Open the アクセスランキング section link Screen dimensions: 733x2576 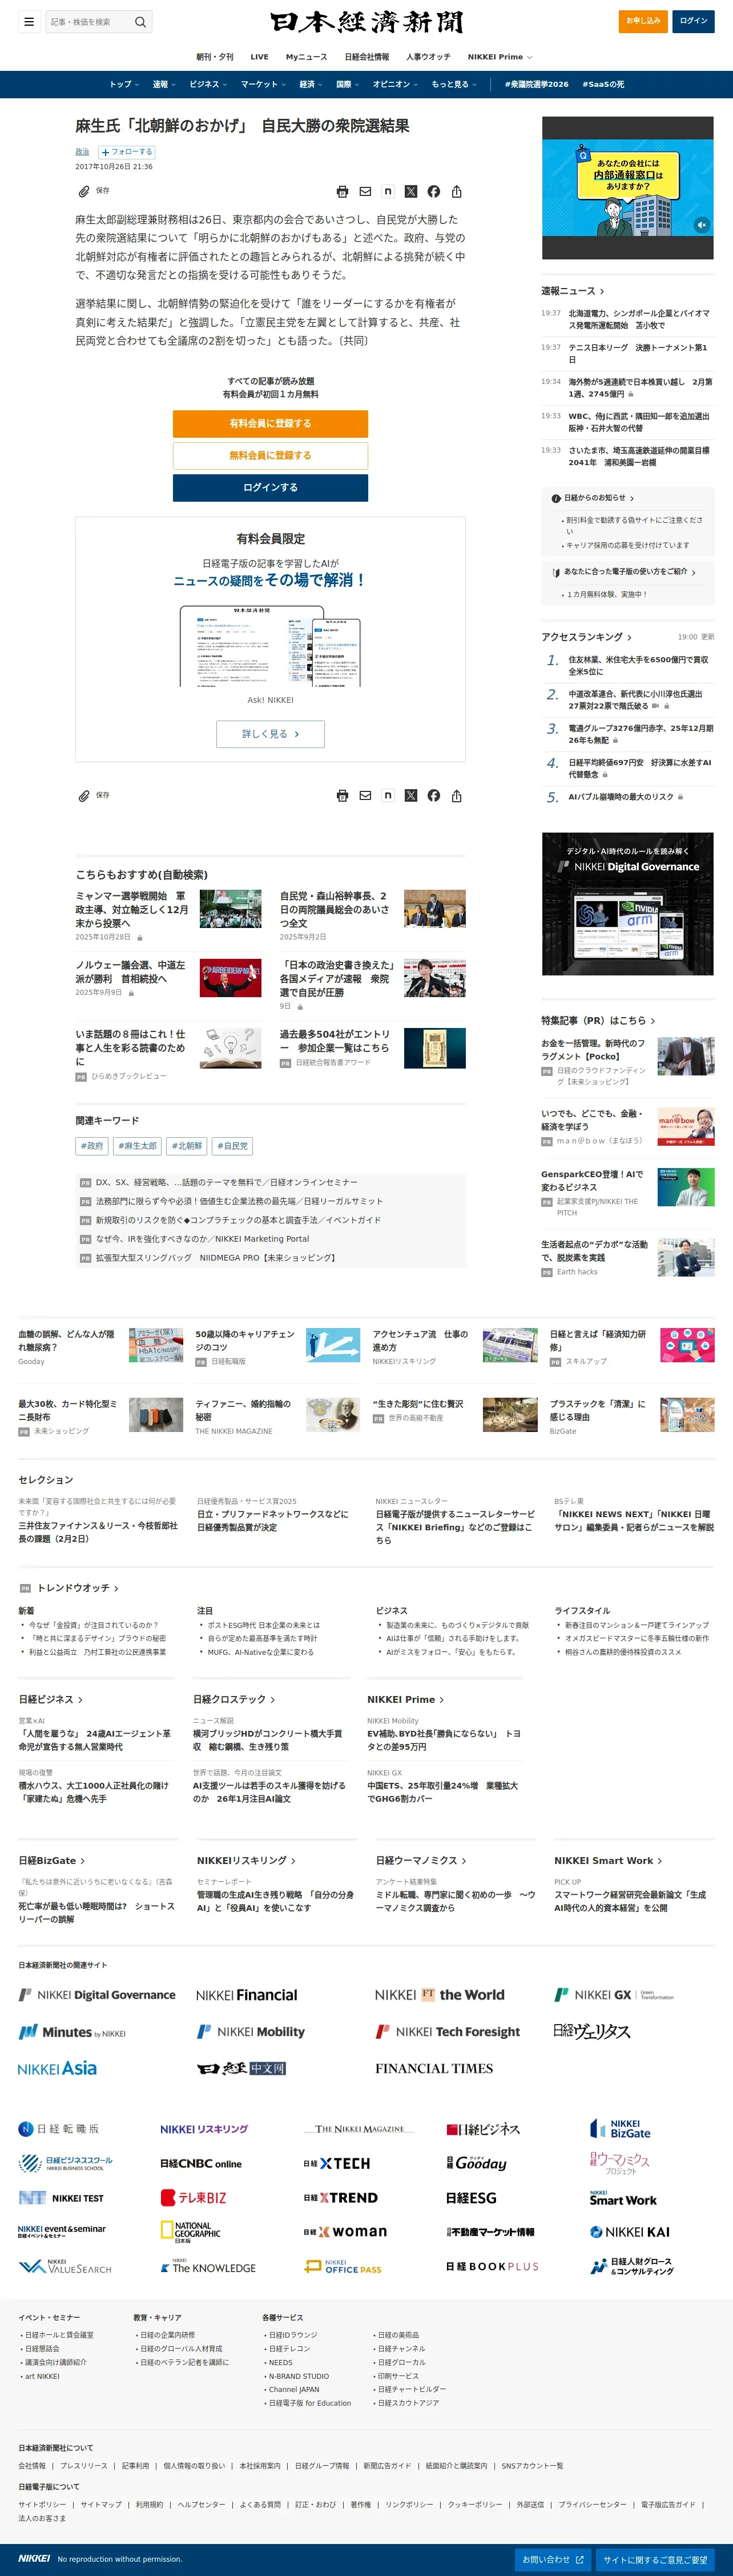(587, 637)
